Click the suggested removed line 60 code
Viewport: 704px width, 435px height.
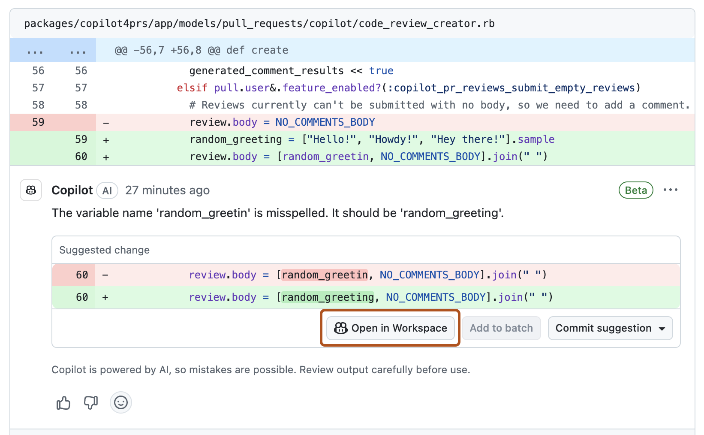pos(368,275)
